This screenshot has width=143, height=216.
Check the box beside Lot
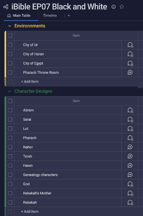coord(10,129)
